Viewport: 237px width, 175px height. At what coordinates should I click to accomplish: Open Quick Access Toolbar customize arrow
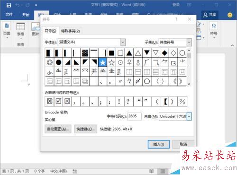36,5
